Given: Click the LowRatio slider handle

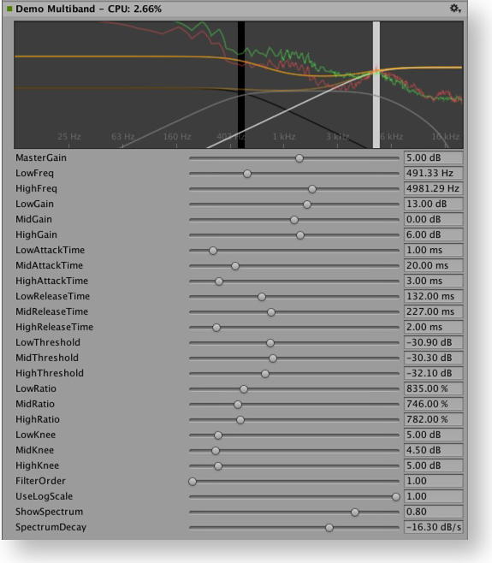Looking at the screenshot, I should (x=244, y=389).
